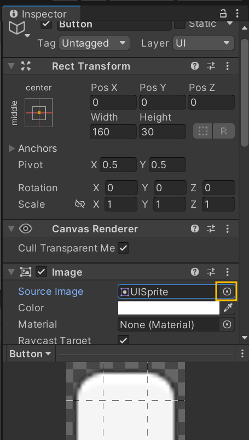Open Canvas Renderer three-dot menu
The height and width of the screenshot is (440, 249).
(x=228, y=228)
